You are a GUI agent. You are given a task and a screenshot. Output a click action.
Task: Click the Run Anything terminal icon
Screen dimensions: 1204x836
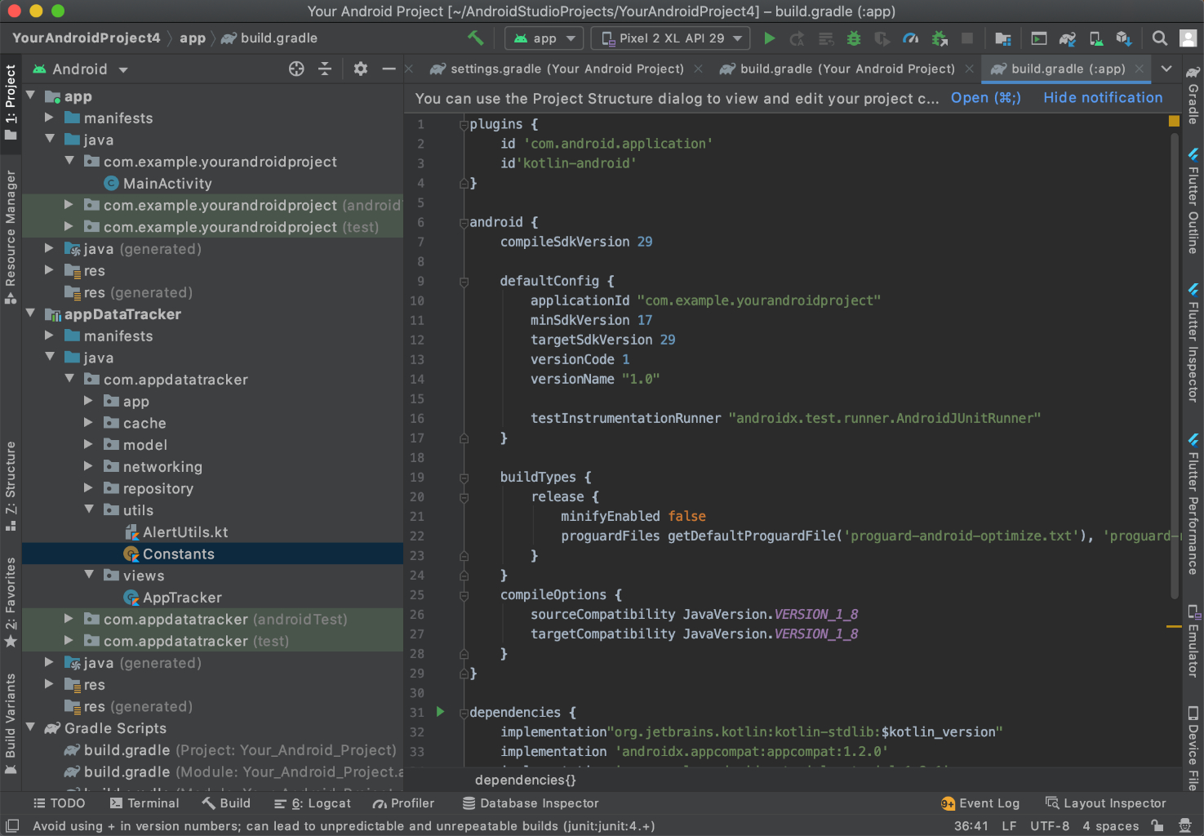click(x=1039, y=38)
